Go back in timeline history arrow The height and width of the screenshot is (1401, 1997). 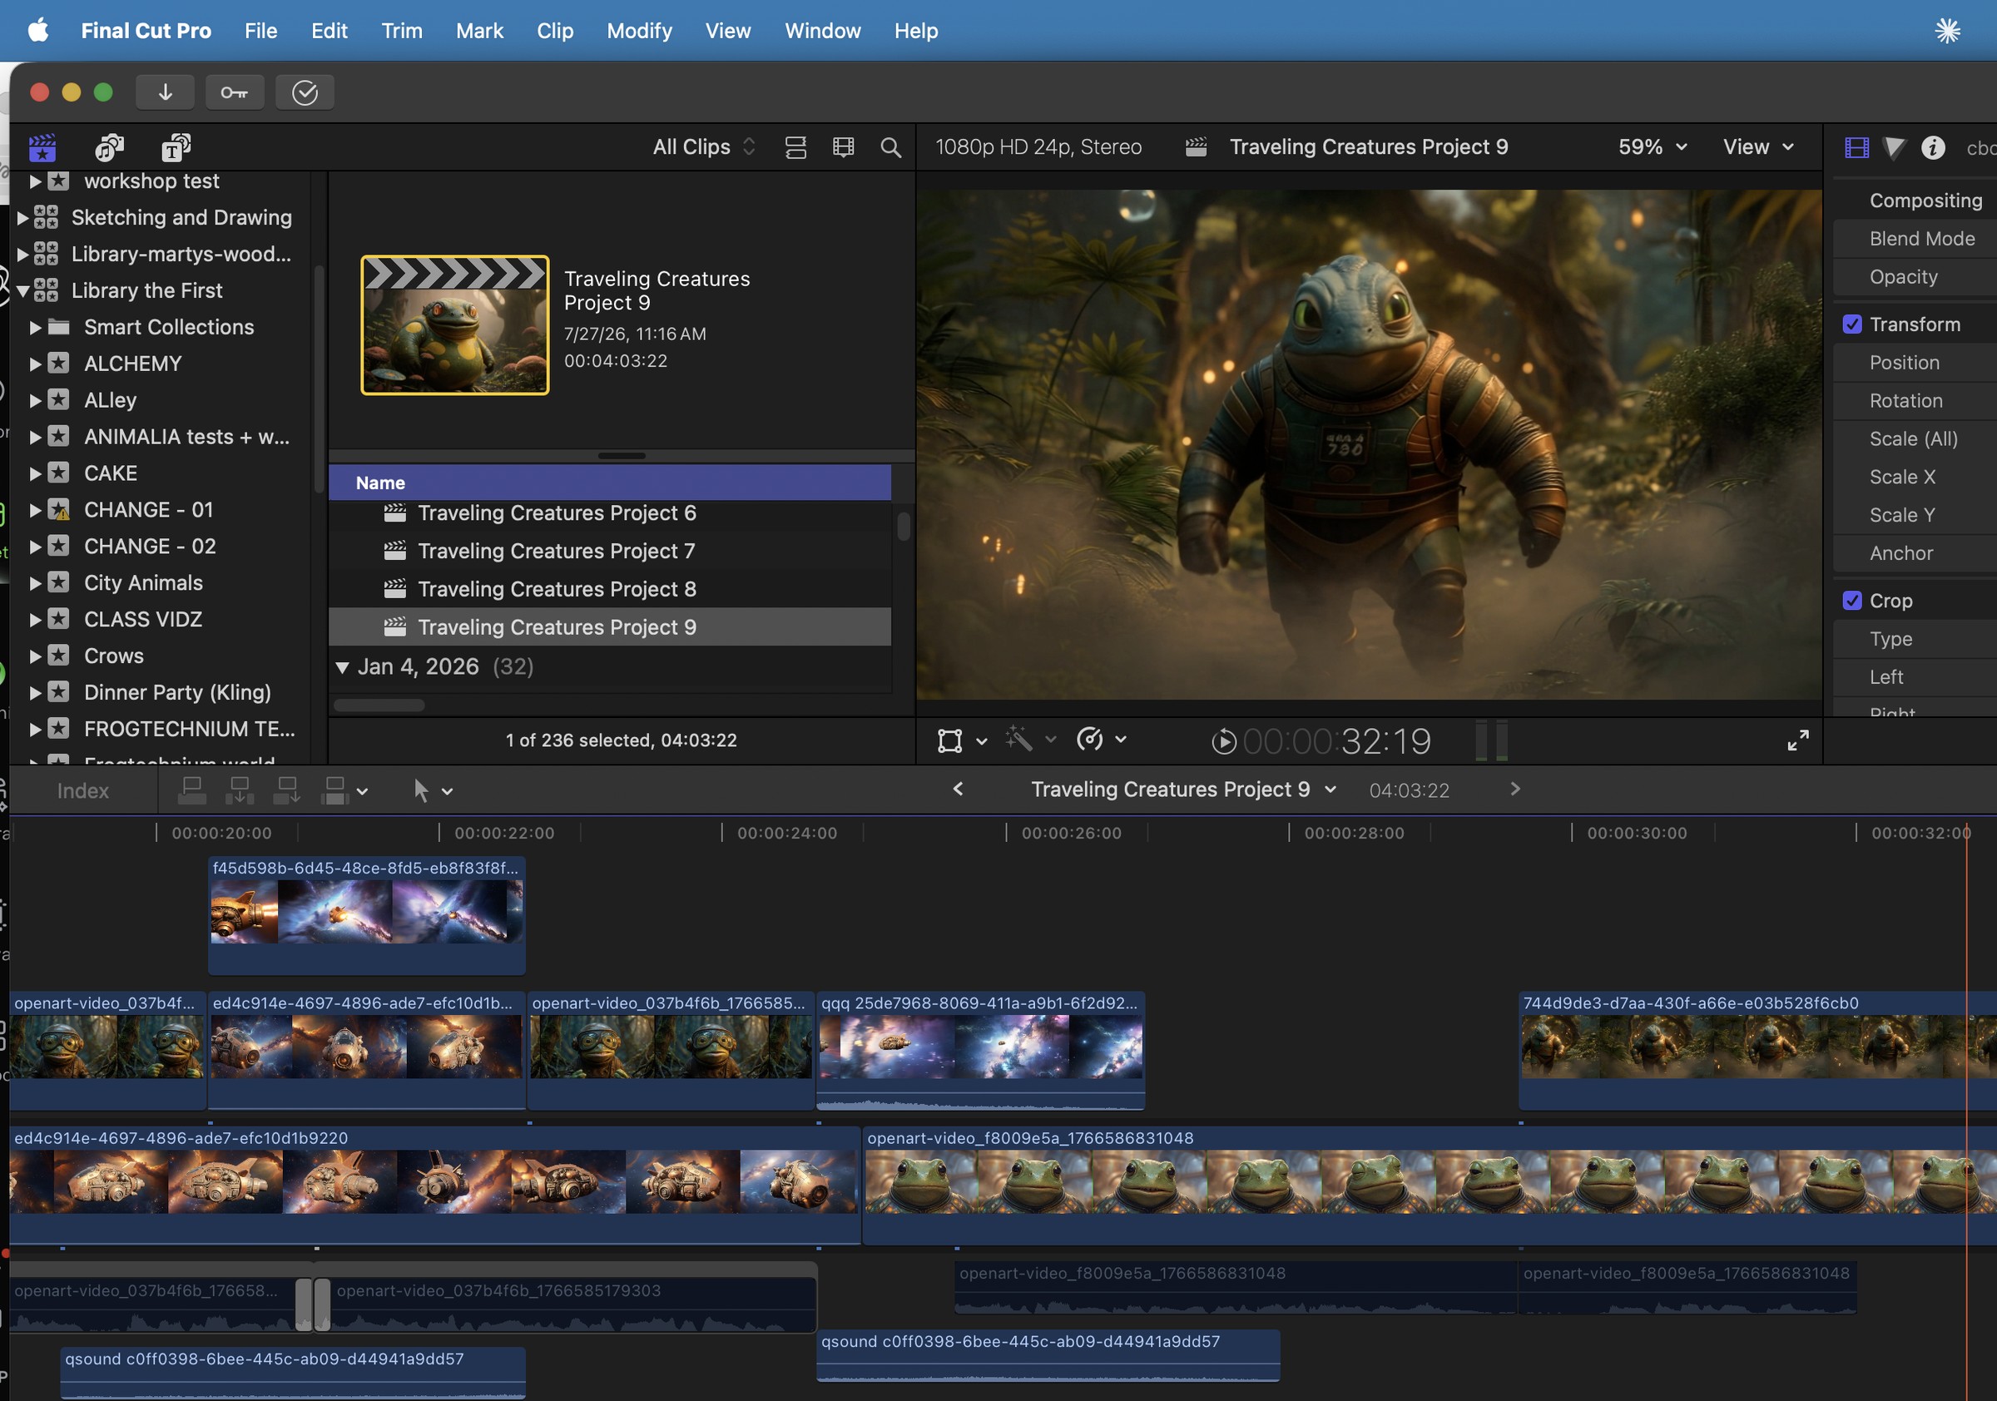(958, 789)
